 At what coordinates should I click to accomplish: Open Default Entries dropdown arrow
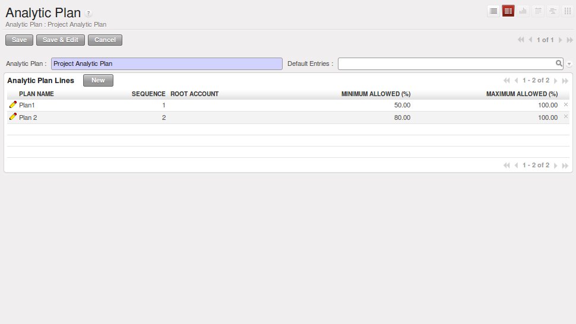569,63
